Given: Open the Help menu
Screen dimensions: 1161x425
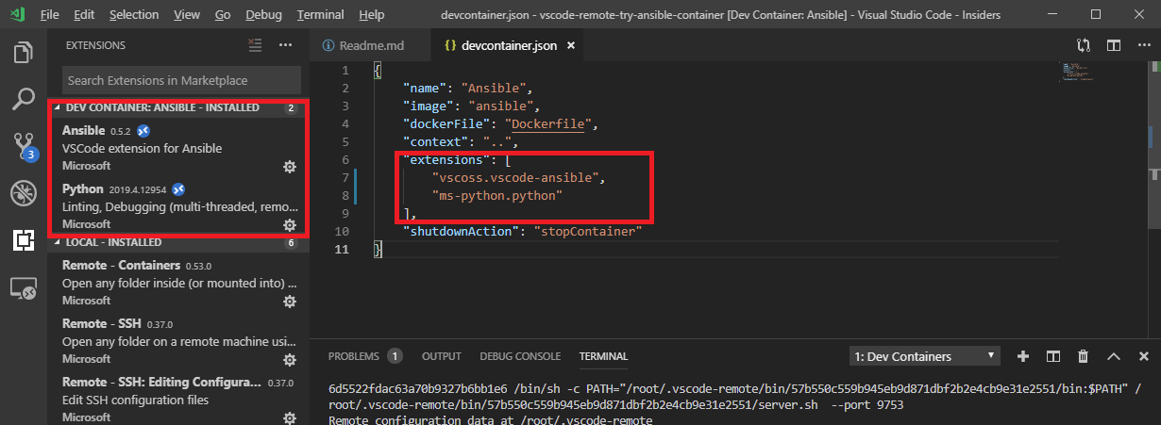Looking at the screenshot, I should 371,15.
